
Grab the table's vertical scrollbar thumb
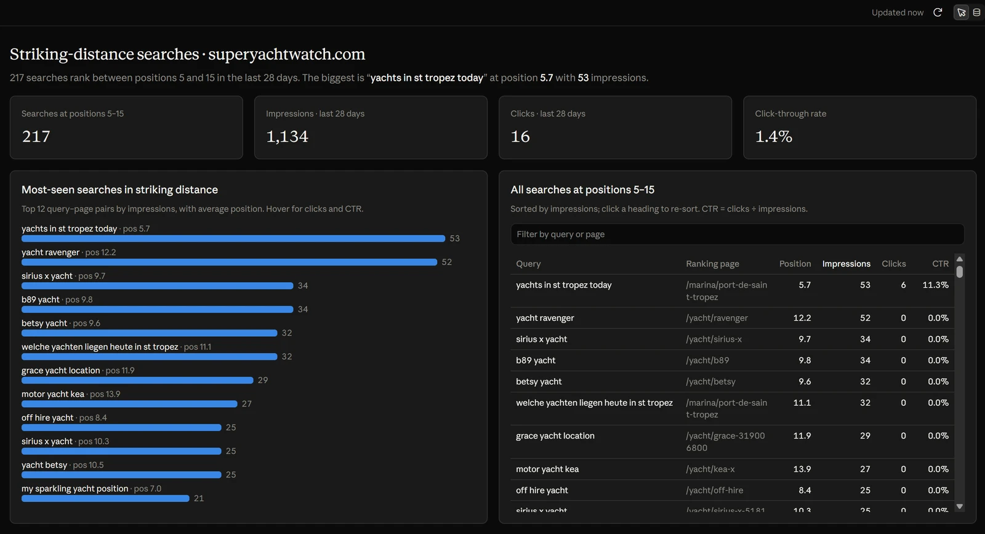click(959, 271)
